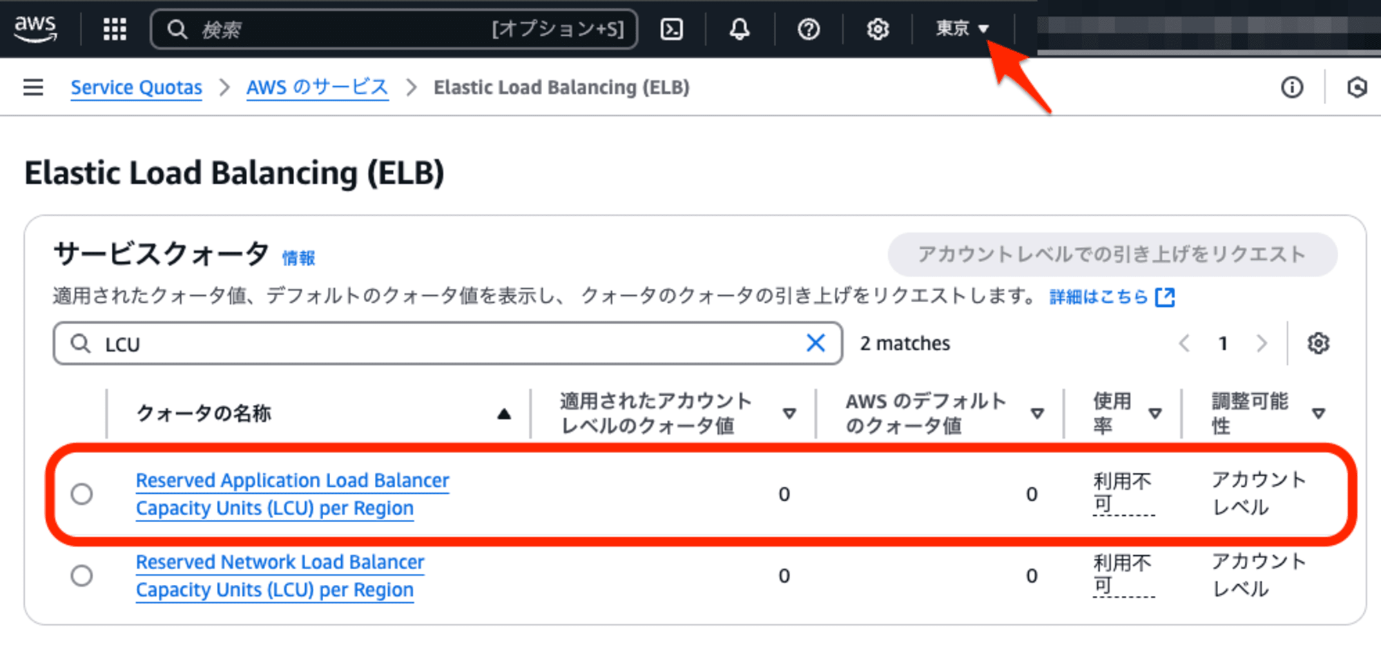
Task: Go to the next results page arrow
Action: pyautogui.click(x=1262, y=343)
